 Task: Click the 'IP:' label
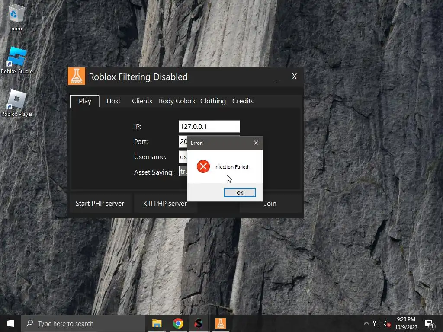138,127
